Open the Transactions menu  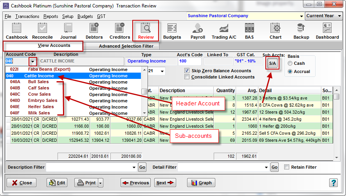[27, 16]
